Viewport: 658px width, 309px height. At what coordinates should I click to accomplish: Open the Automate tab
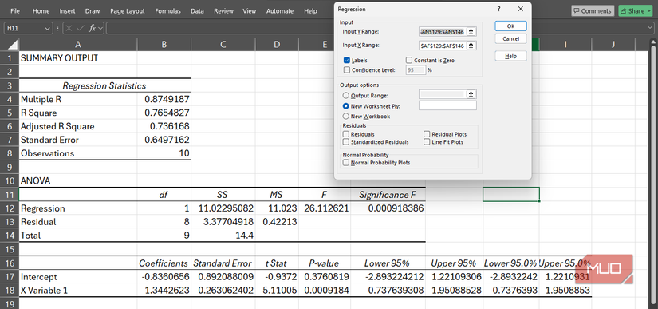279,11
